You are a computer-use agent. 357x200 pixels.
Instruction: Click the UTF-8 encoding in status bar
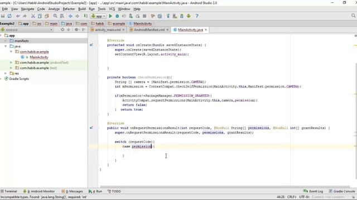pyautogui.click(x=304, y=197)
